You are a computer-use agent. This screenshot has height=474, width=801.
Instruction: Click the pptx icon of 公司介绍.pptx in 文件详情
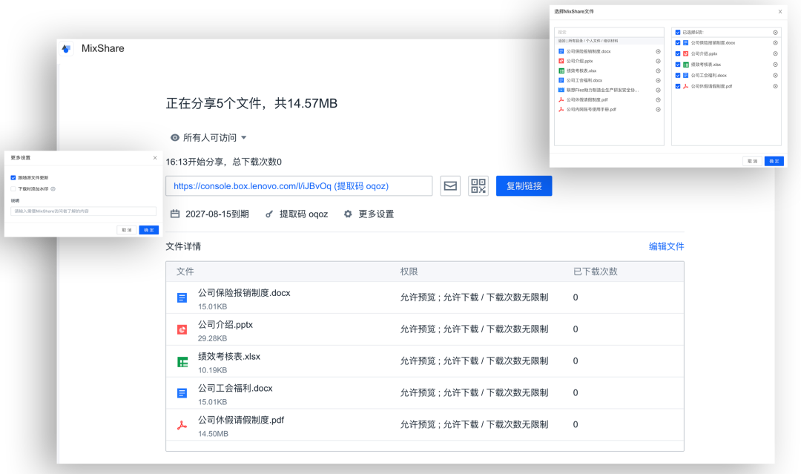(x=182, y=329)
